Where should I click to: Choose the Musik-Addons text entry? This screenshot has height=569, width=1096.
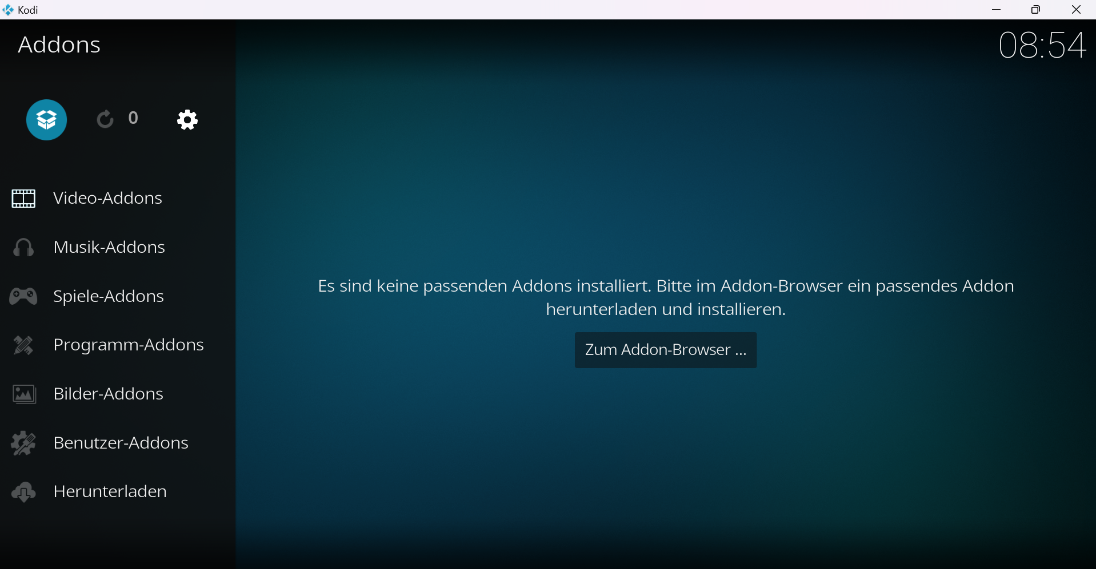(x=109, y=247)
